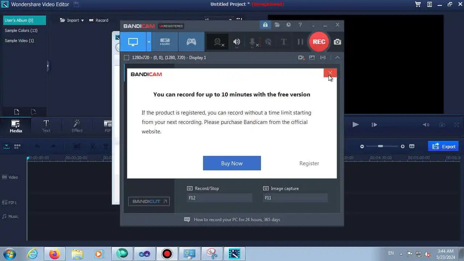The width and height of the screenshot is (464, 261).
Task: Toggle the microphone in Bandicam toolbar
Action: pyautogui.click(x=253, y=42)
